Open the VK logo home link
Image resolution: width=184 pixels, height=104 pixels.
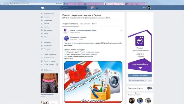coord(43,8)
